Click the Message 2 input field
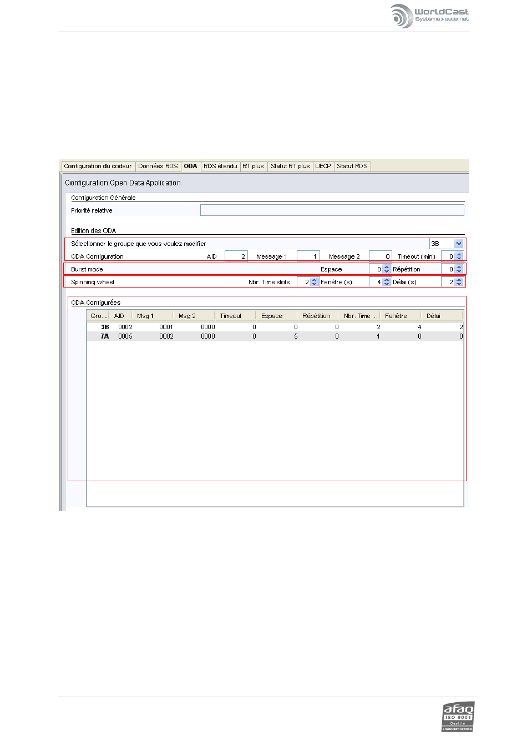This screenshot has width=527, height=751. click(380, 256)
